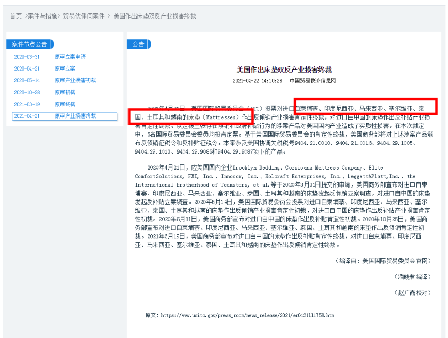Image resolution: width=448 pixels, height=338 pixels.
Task: Open the 原审终裁 ruling announcement
Action: pyautogui.click(x=65, y=104)
